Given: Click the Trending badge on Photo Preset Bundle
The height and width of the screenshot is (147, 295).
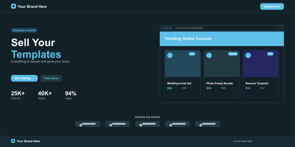Looking at the screenshot, I should coord(233,54).
